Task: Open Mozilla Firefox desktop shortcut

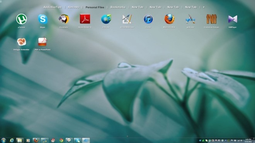Action: 169,19
